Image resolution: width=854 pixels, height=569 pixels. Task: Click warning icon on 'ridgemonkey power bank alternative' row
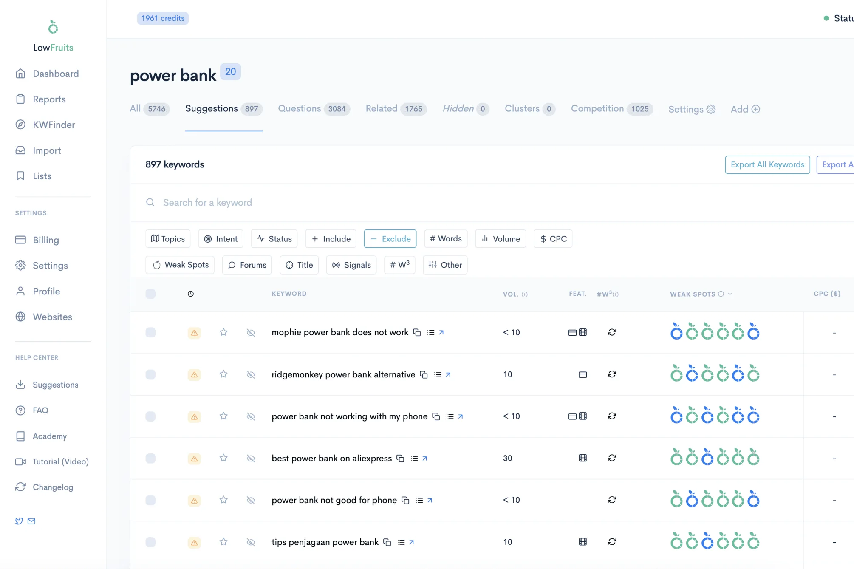194,374
